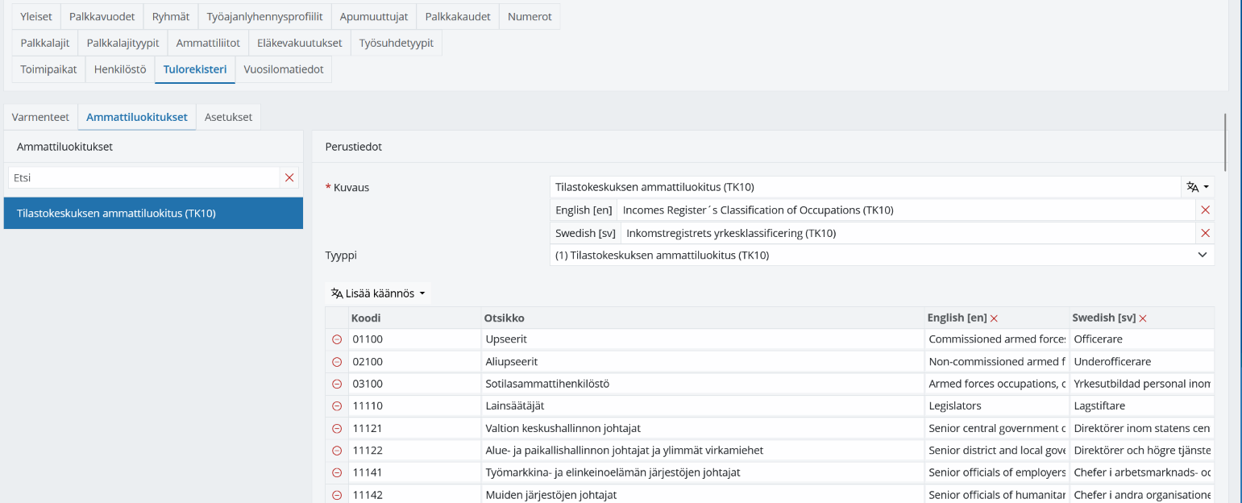Viewport: 1242px width, 503px height.
Task: Remove row 11122 from the table
Action: [337, 451]
